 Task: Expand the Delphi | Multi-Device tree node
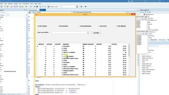pyautogui.click(x=141, y=58)
